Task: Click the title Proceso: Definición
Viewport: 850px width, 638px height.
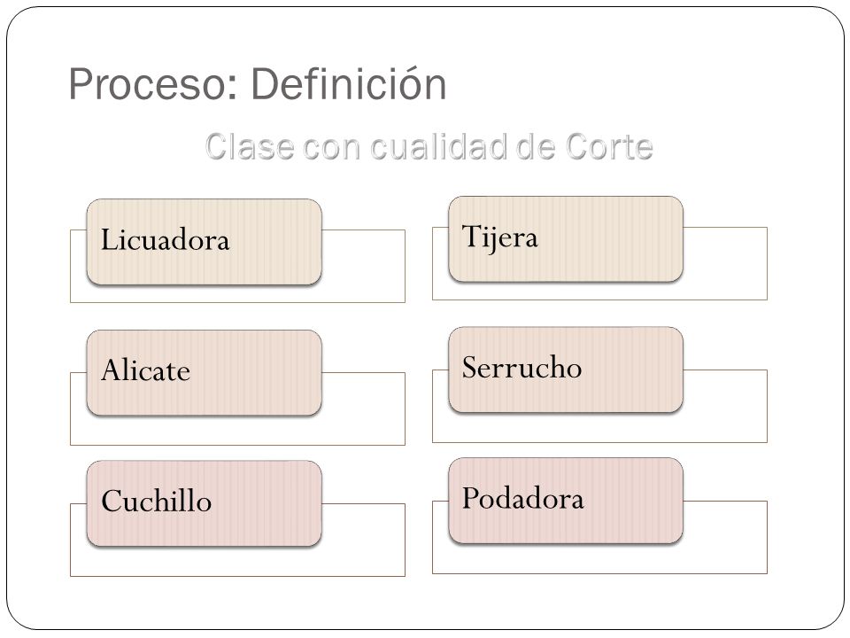Action: [258, 84]
